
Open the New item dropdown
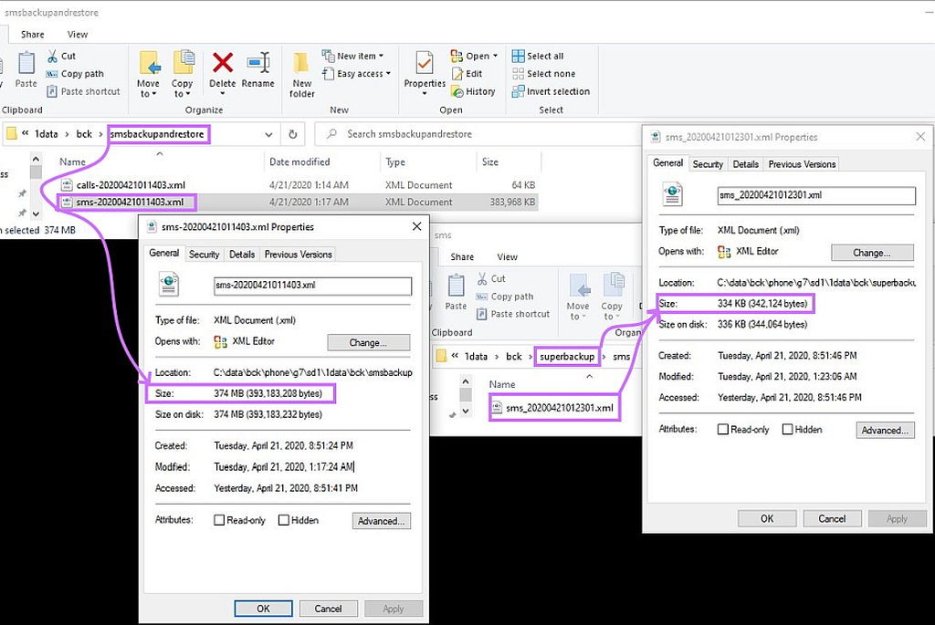[x=352, y=56]
